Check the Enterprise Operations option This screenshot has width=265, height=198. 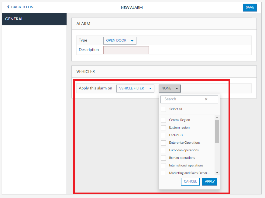[163, 143]
